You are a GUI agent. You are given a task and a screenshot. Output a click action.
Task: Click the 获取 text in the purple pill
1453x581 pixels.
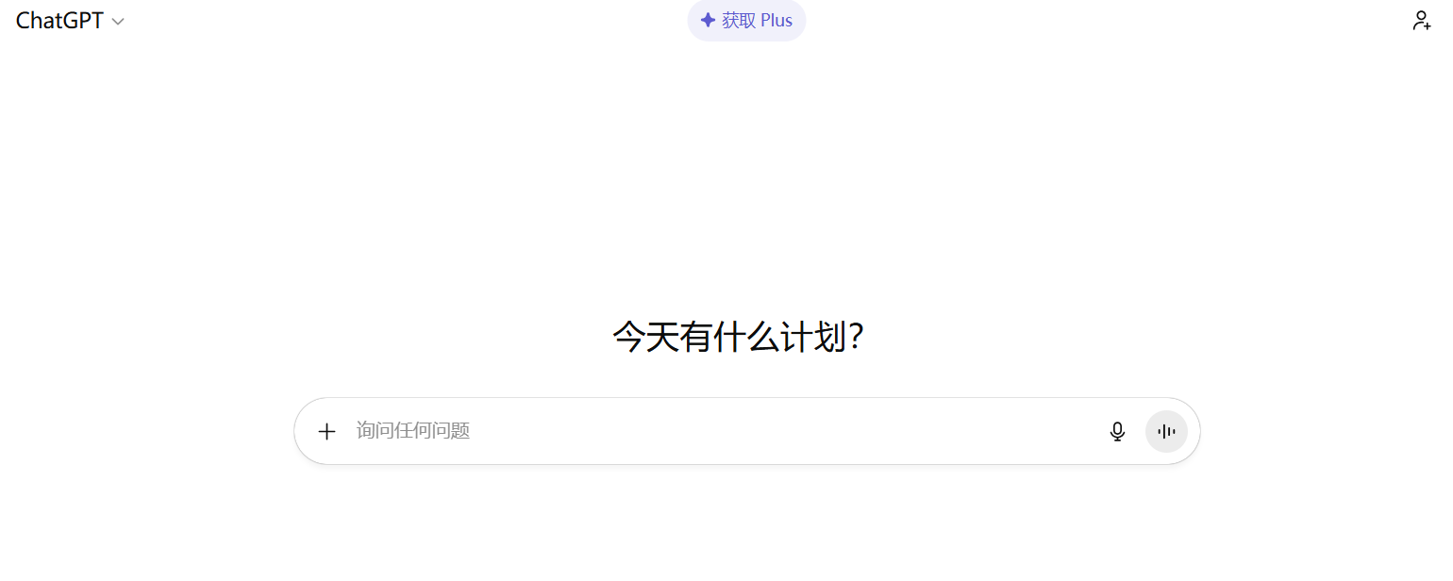click(738, 20)
